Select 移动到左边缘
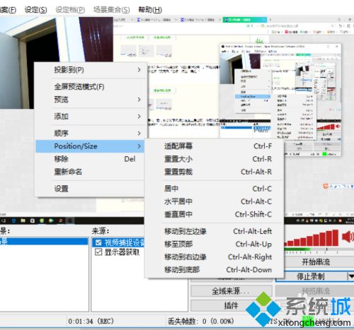Viewport: 354px width, 330px height. click(x=214, y=231)
